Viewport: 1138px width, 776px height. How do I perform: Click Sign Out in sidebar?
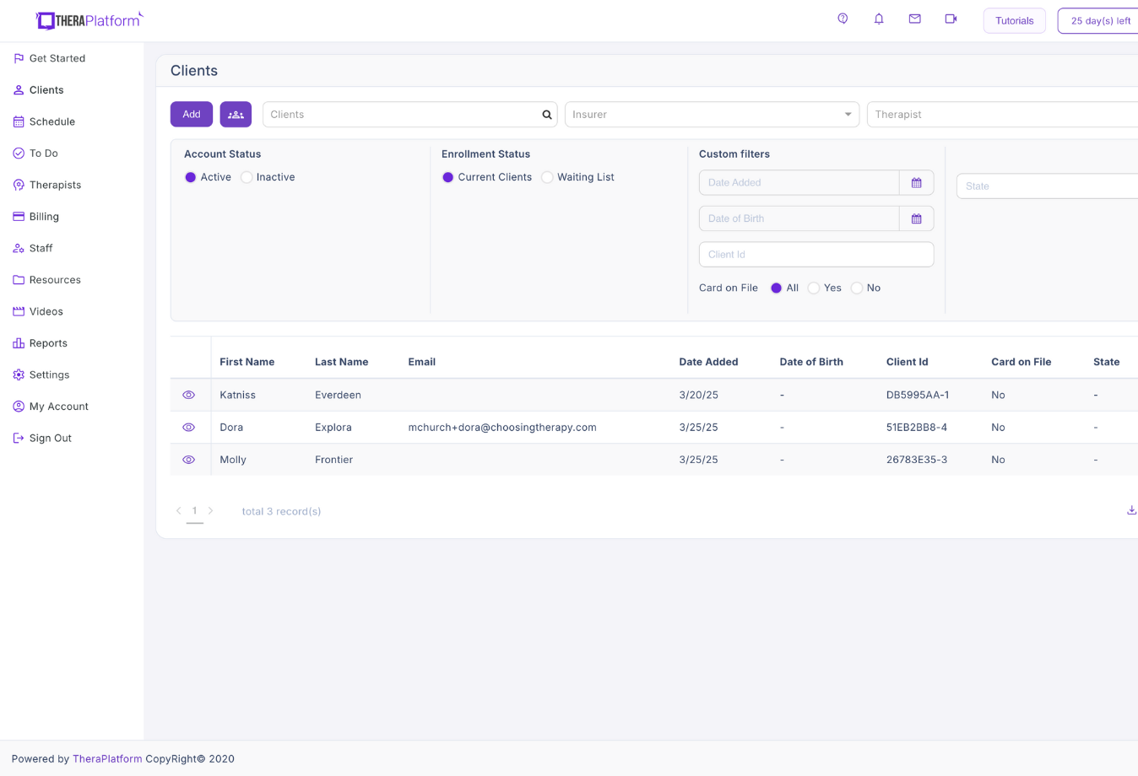click(42, 438)
